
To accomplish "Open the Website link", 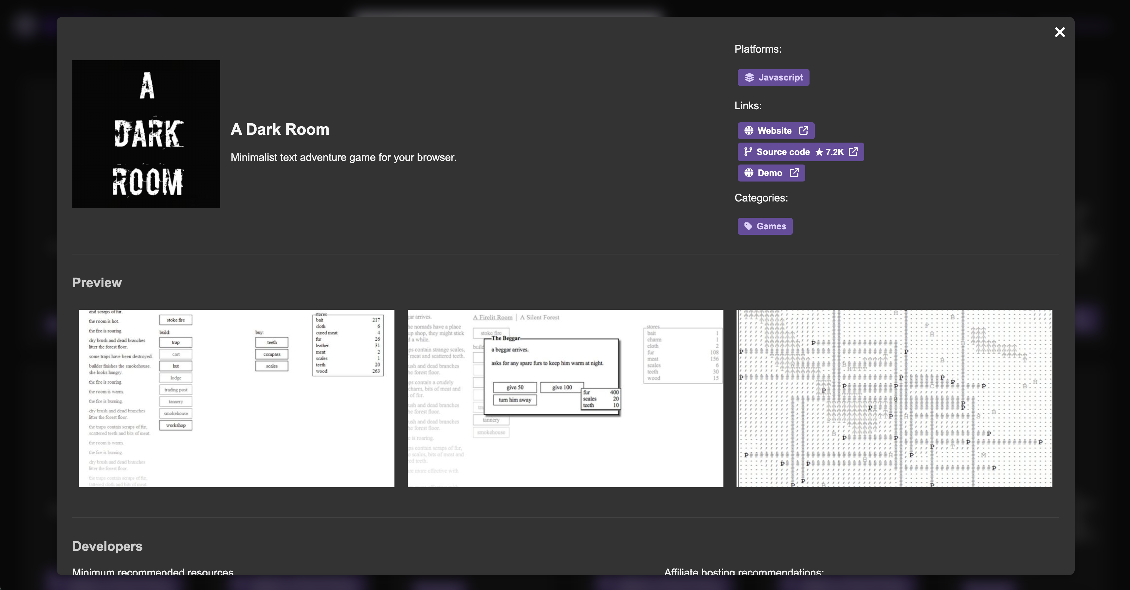I will tap(776, 130).
